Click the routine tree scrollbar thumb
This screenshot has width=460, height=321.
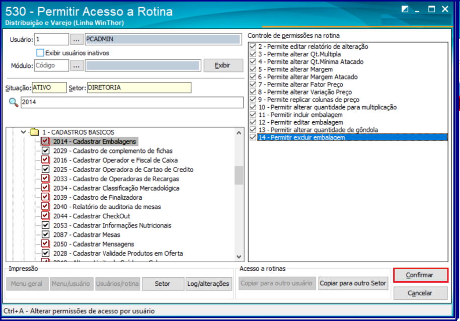[x=239, y=175]
